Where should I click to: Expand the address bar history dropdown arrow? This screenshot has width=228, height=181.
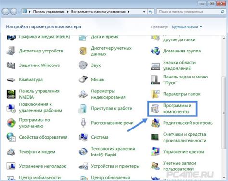(144, 12)
